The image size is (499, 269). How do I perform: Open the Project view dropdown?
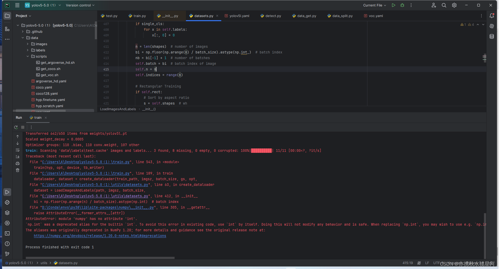pyautogui.click(x=23, y=16)
